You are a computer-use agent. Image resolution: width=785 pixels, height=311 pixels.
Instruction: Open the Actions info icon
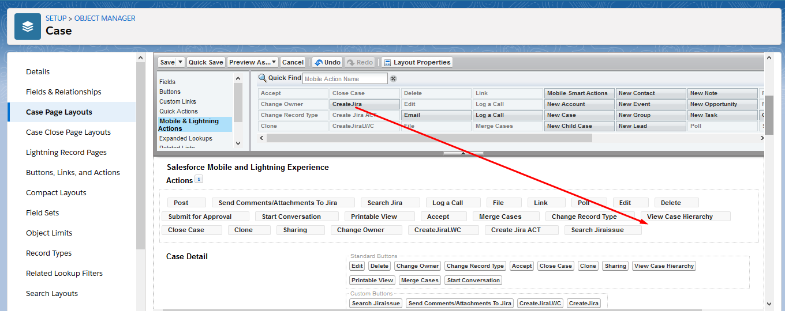click(x=199, y=180)
